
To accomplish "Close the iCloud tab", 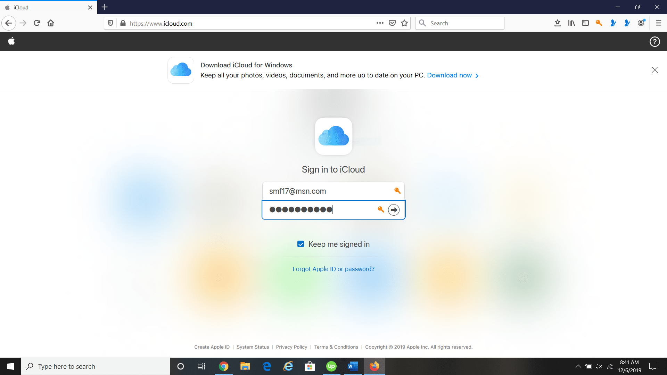I will 90,7.
